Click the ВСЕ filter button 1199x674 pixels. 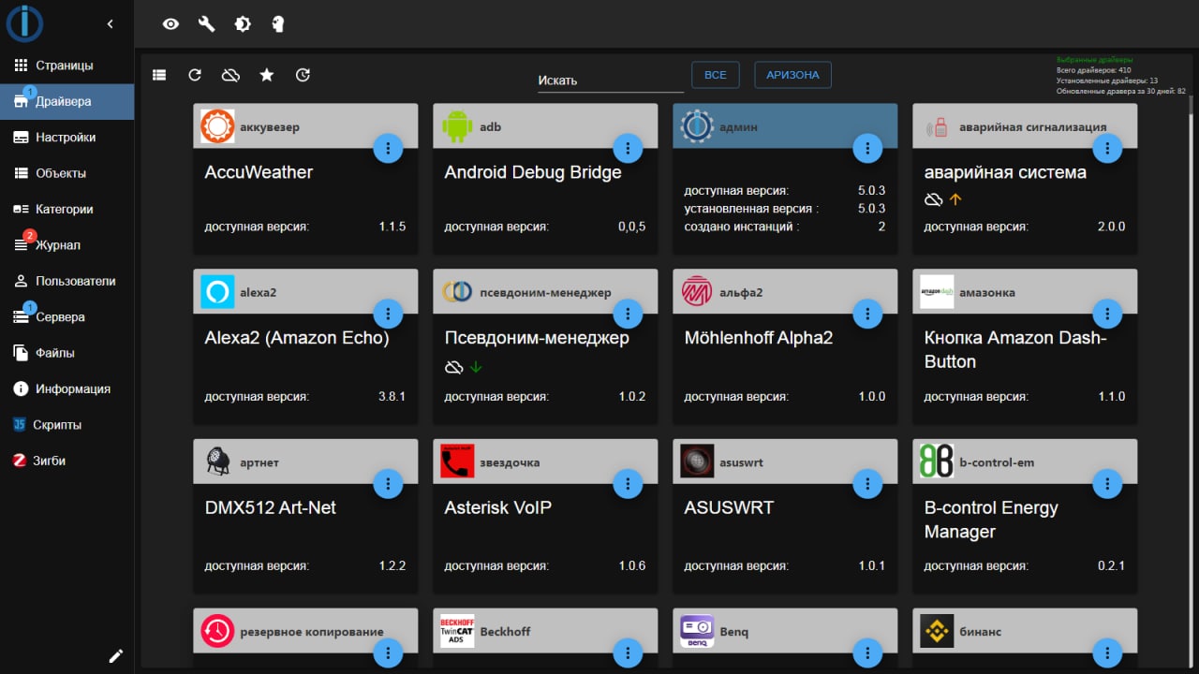[716, 75]
